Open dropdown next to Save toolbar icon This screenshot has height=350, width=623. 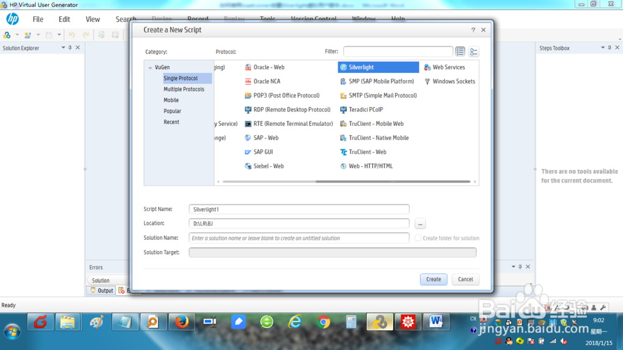[x=59, y=35]
